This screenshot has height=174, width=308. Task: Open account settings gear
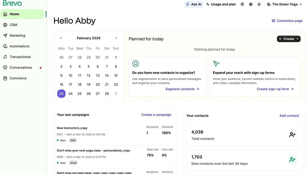tap(251, 4)
